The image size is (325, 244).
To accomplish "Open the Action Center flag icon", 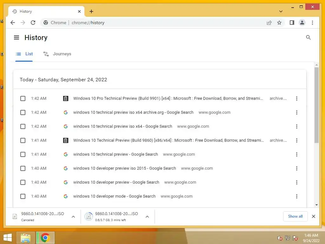I will tap(295, 238).
